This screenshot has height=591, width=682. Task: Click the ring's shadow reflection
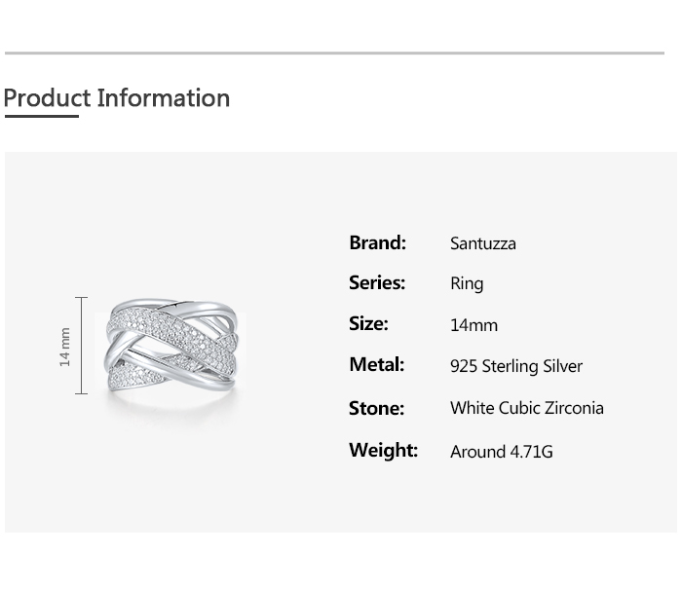click(x=172, y=399)
